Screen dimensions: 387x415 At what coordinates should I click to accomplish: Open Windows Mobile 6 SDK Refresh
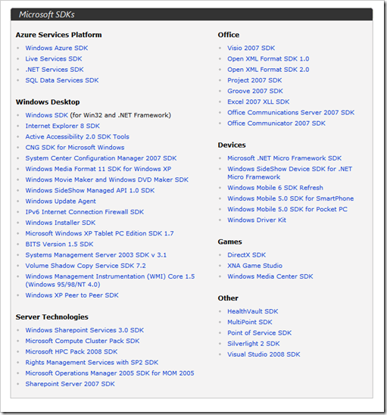pos(276,188)
